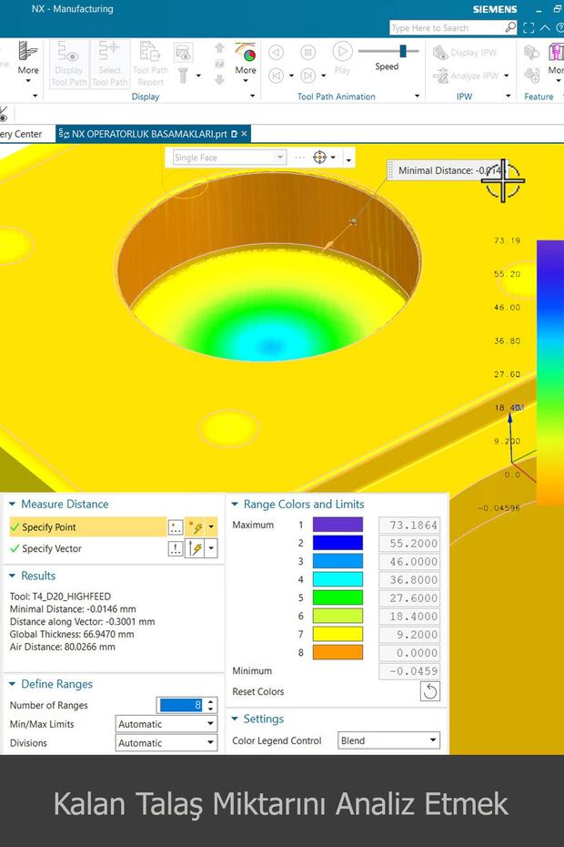Click the move up arrow icon
Viewport: 564px width, 847px height.
[x=219, y=48]
